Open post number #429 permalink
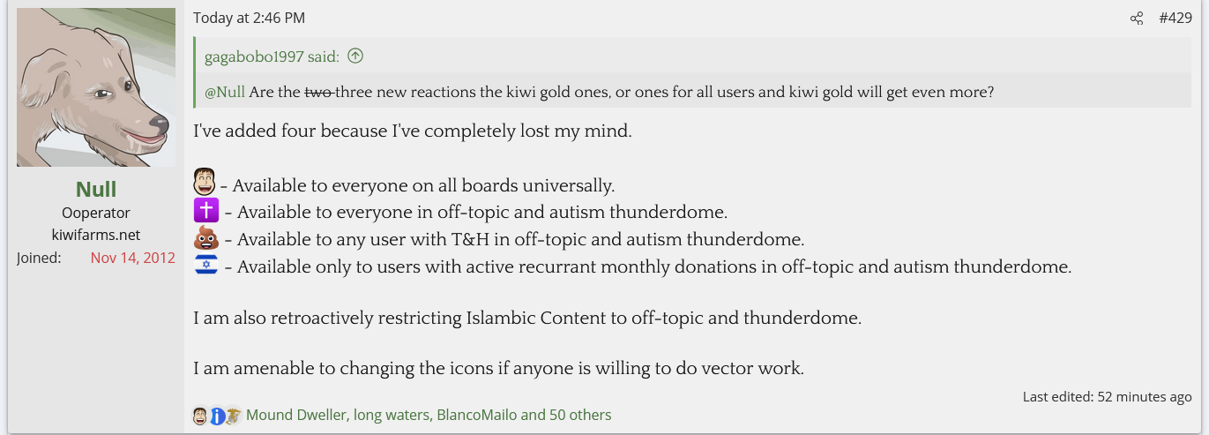 [x=1175, y=19]
